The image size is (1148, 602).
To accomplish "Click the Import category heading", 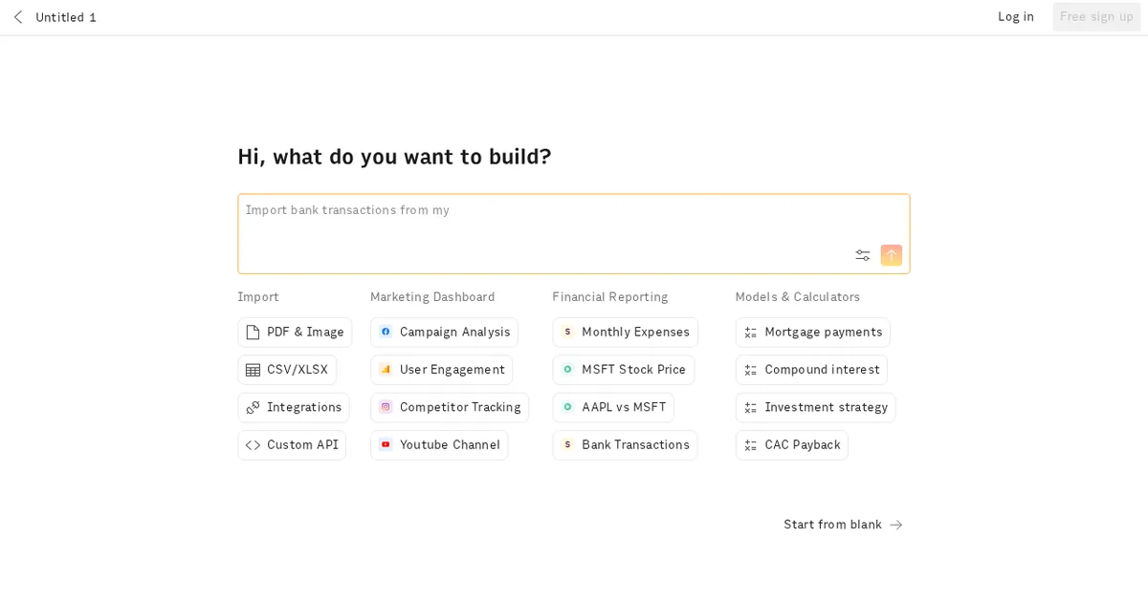I will coord(258,297).
